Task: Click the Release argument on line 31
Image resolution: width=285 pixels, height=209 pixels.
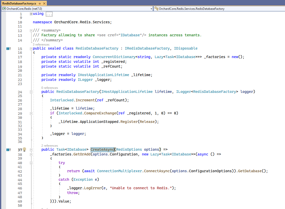Action: [x=147, y=122]
